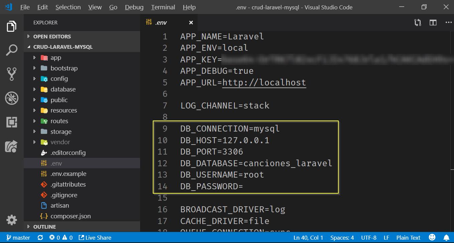The height and width of the screenshot is (243, 454).
Task: Open the errors and warnings problems indicator
Action: [61, 238]
